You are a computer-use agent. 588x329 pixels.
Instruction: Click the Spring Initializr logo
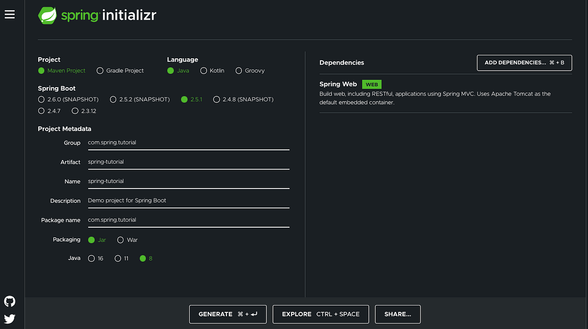(x=97, y=15)
